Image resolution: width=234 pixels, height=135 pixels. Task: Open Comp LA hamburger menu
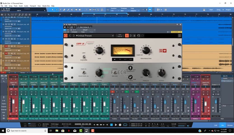tap(179, 35)
